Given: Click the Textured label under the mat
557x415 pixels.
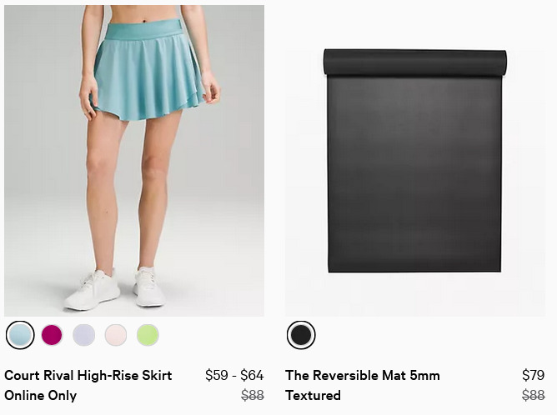Looking at the screenshot, I should pyautogui.click(x=313, y=396).
